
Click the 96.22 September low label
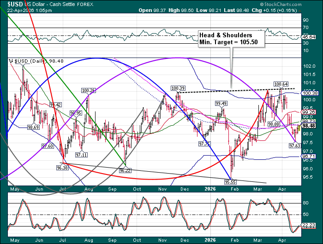tap(125, 170)
